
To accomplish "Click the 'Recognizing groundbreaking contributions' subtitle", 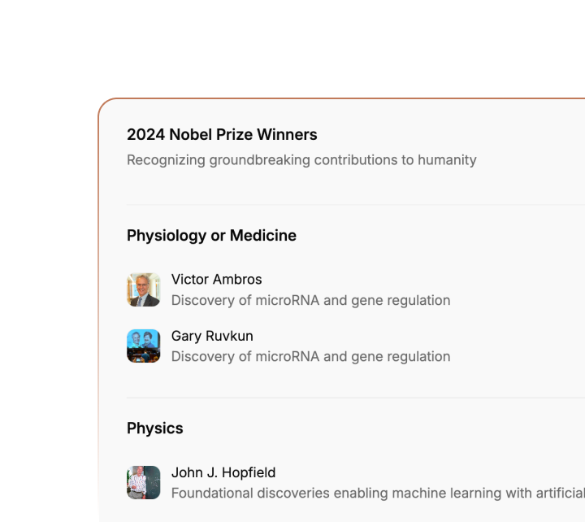I will click(301, 160).
